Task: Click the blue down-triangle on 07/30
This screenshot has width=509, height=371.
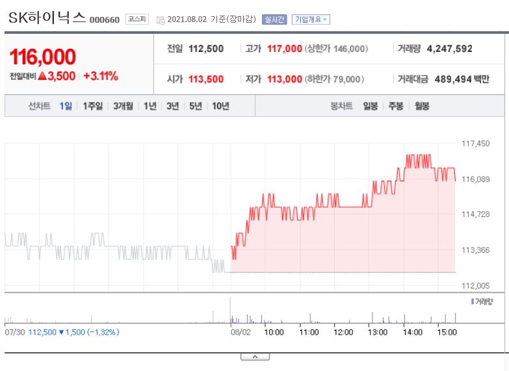Action: [61, 333]
